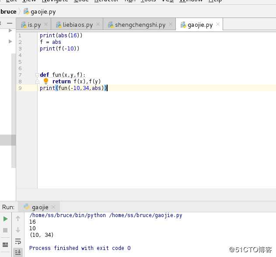Select the gaojie run tab

[40, 207]
